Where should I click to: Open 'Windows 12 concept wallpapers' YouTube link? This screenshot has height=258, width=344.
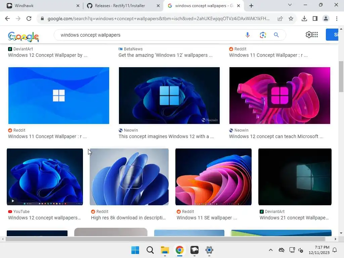click(44, 218)
